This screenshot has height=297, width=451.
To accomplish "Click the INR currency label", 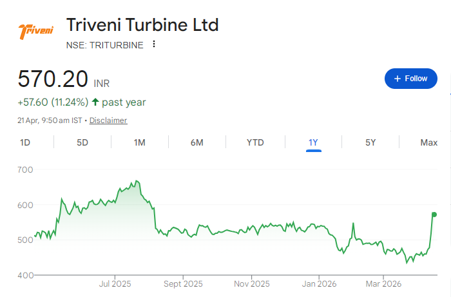I will (x=102, y=83).
